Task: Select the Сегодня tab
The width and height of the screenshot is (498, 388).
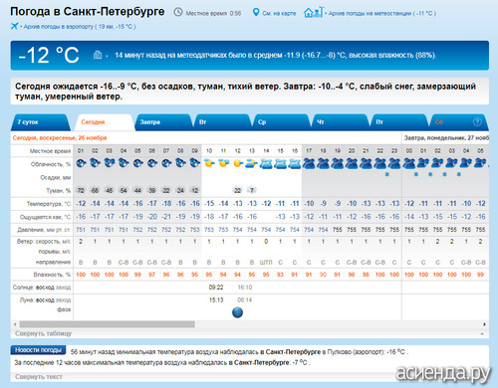Action: coord(104,122)
